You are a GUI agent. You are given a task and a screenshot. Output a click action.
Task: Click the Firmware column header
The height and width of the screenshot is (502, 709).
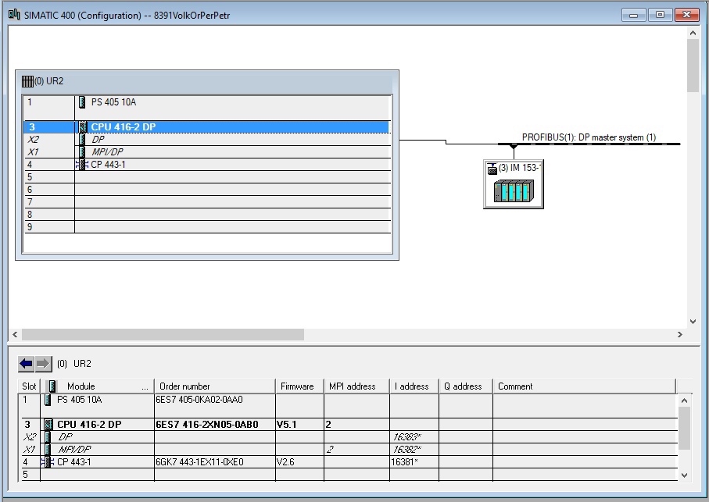pyautogui.click(x=299, y=386)
